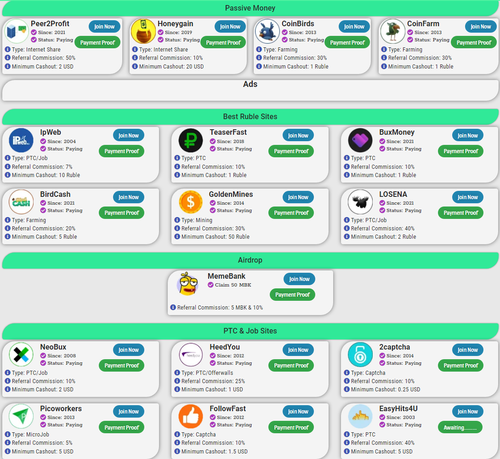Open CoinBirds Payment Proof
Viewport: 500px width, 459px height.
(x=347, y=42)
